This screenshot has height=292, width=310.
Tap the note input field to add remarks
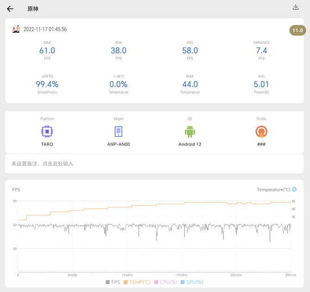tap(154, 164)
